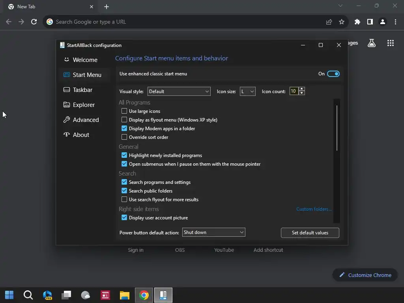Open Task View from taskbar
The image size is (404, 303).
tap(66, 295)
